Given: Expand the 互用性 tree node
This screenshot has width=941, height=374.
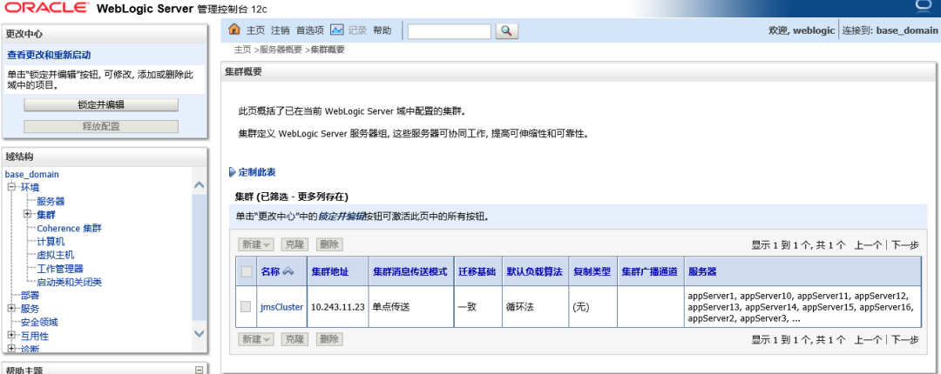Looking at the screenshot, I should (x=10, y=336).
